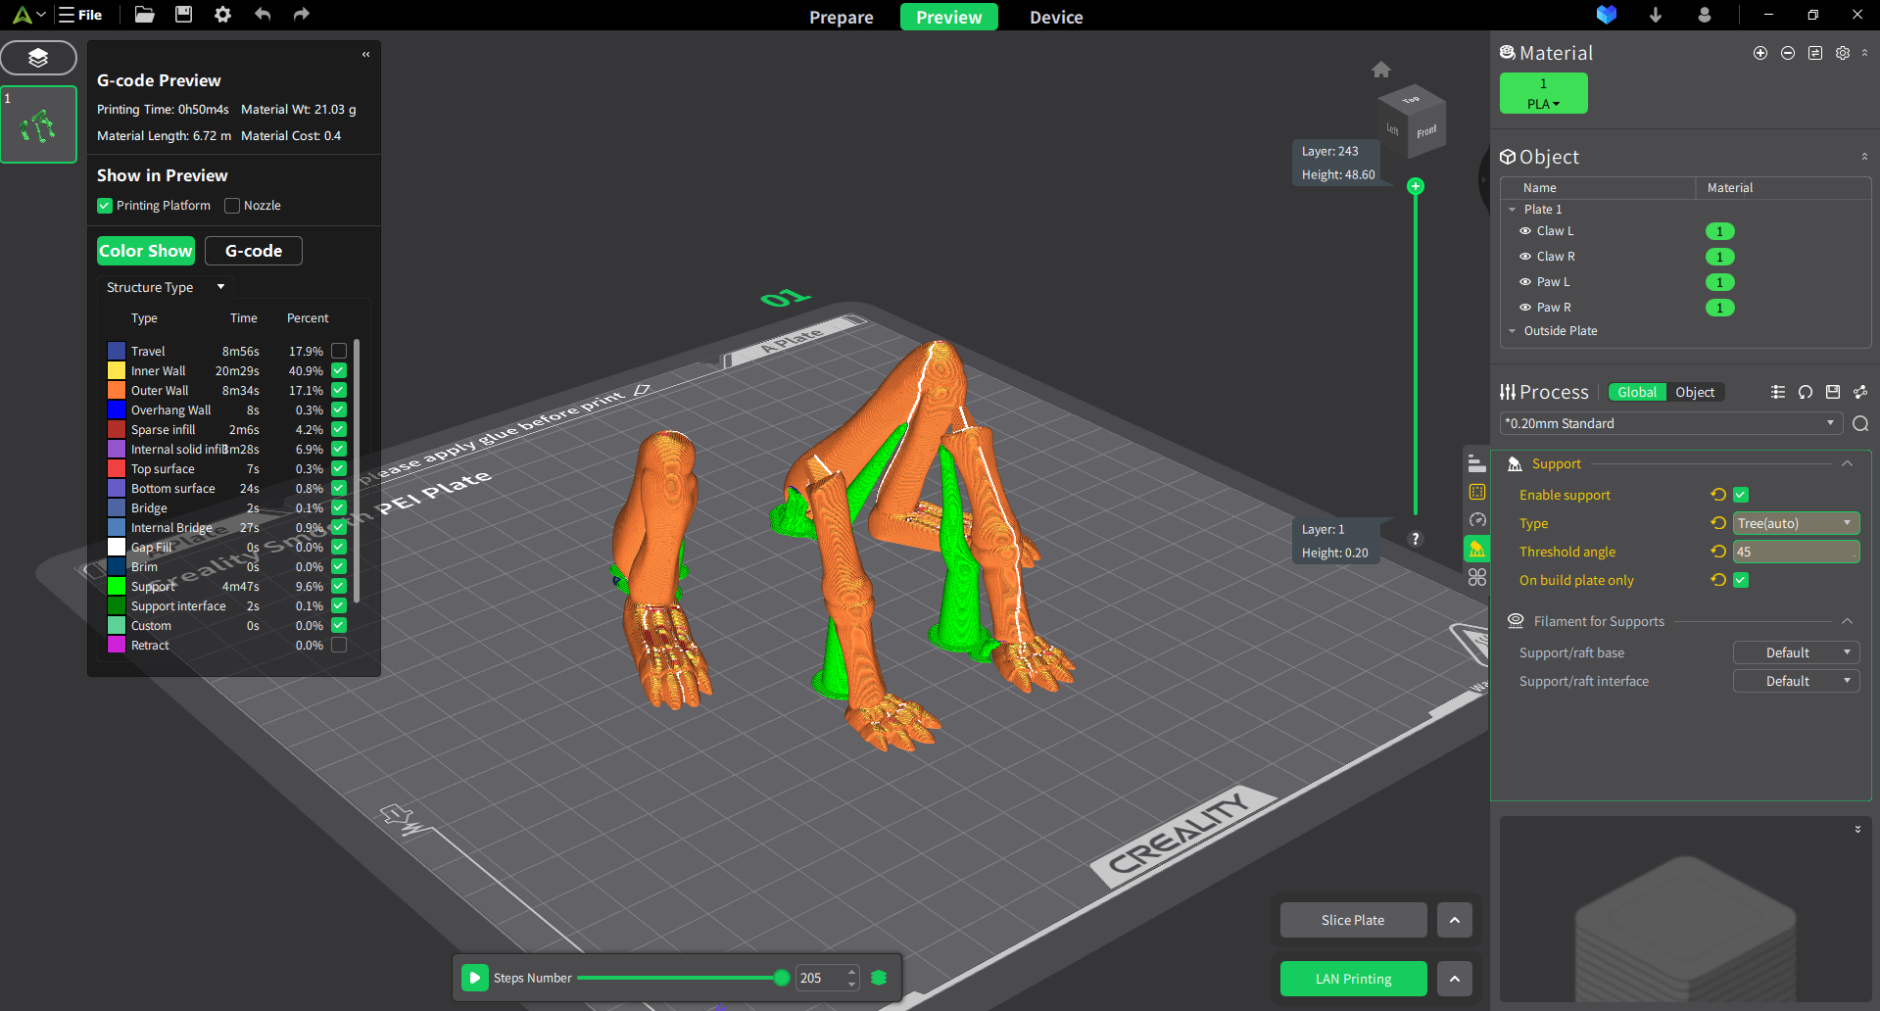Hide Claw L with eye icon
This screenshot has height=1011, width=1880.
(x=1525, y=231)
